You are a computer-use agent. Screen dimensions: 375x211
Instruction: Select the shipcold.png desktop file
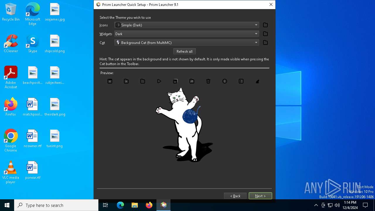point(55,44)
